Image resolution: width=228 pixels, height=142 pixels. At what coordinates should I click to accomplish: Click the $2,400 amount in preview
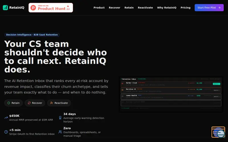click(x=199, y=83)
